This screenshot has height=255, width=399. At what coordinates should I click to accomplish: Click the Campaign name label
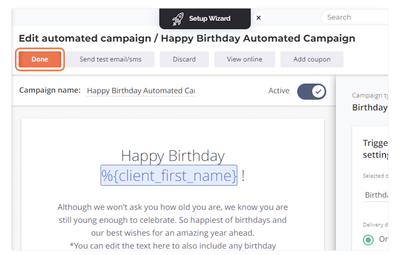[x=50, y=90]
